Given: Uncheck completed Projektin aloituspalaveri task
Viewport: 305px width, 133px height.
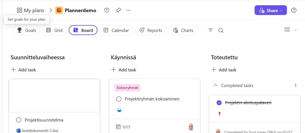Looking at the screenshot, I should [x=219, y=103].
